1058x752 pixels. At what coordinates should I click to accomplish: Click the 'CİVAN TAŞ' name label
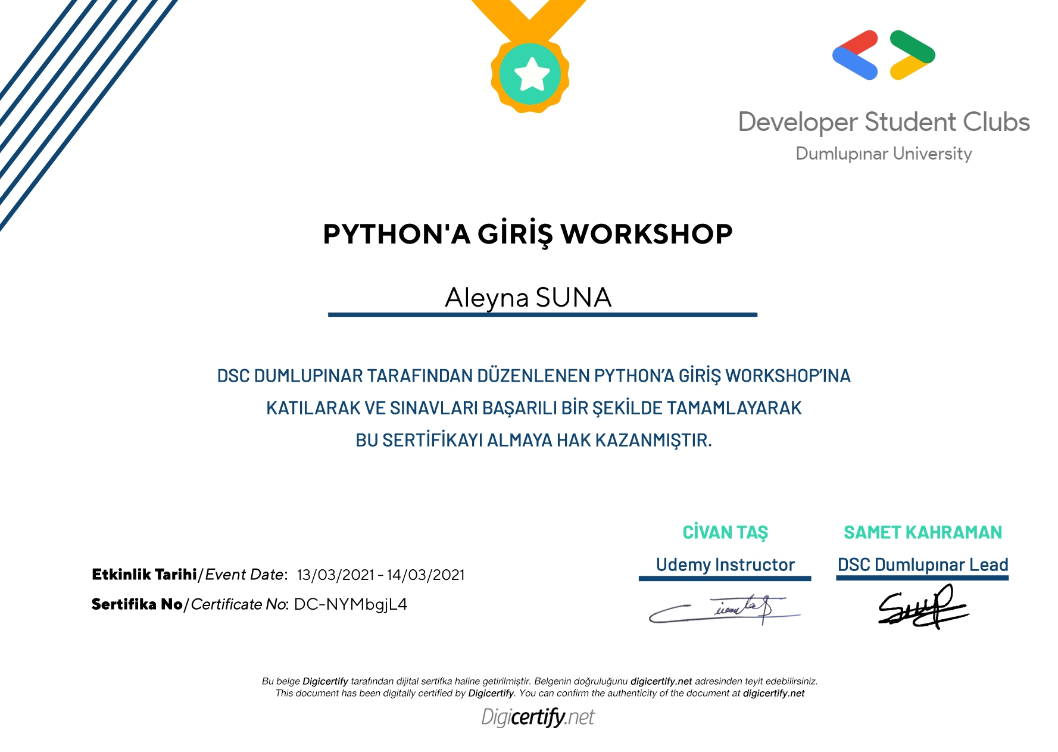pos(725,532)
